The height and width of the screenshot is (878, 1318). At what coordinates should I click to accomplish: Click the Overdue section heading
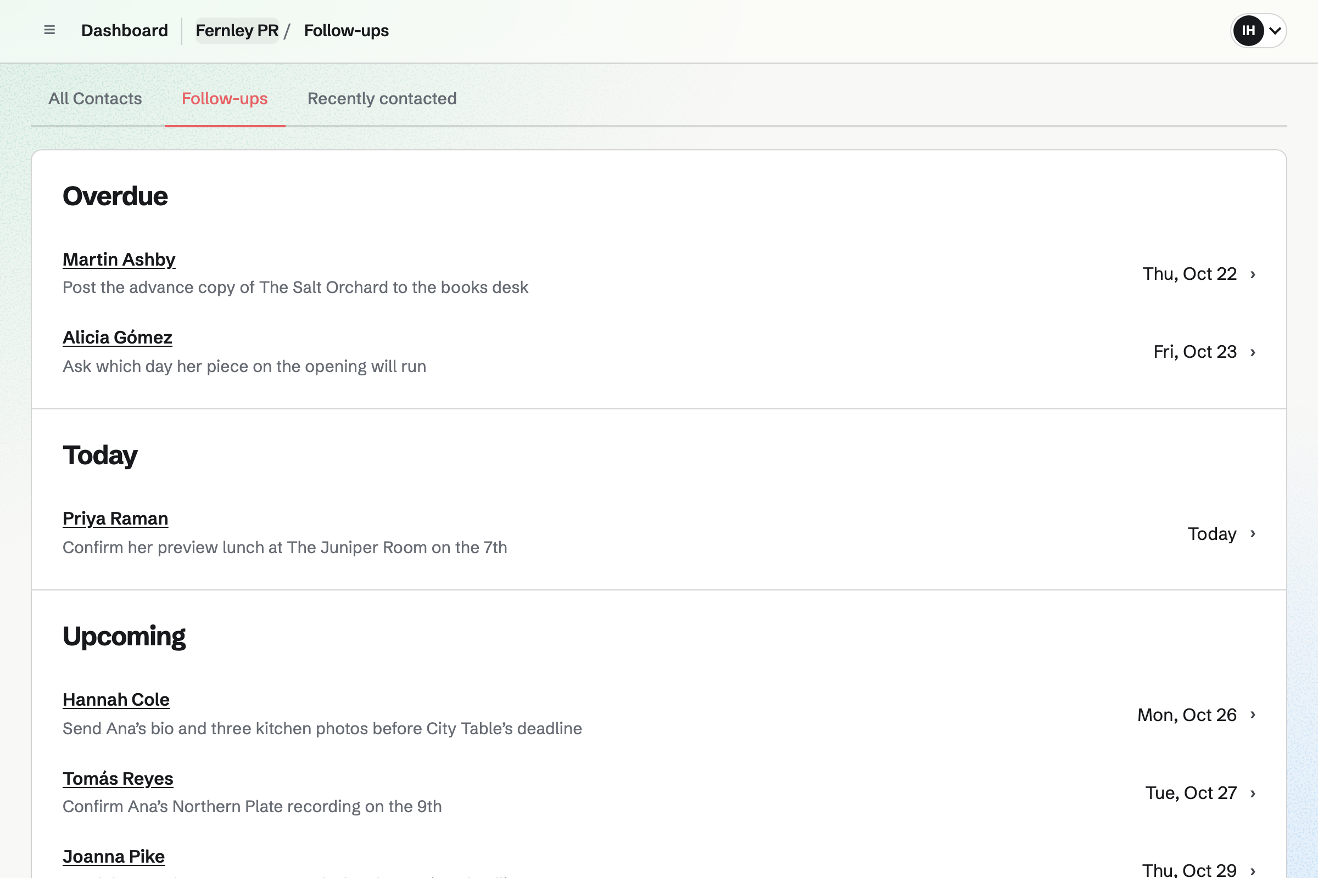click(115, 196)
